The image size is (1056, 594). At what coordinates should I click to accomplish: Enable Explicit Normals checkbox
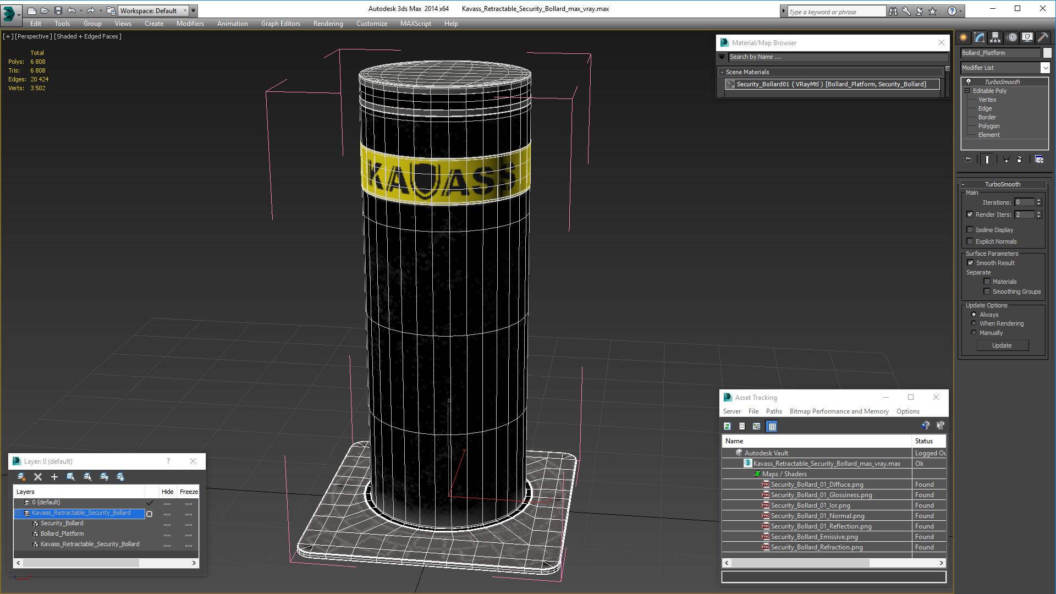coord(970,241)
